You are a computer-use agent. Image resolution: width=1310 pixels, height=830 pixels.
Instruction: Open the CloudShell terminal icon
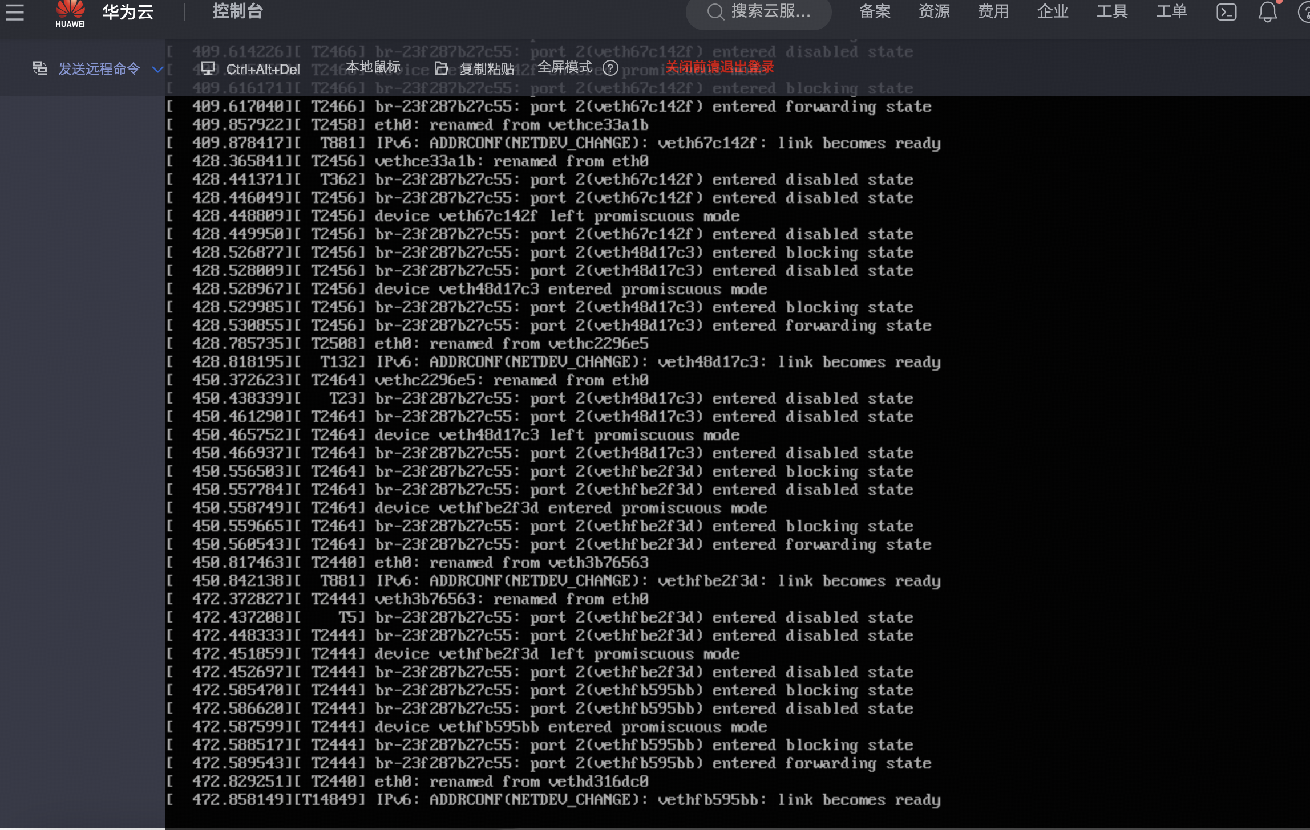click(1226, 12)
